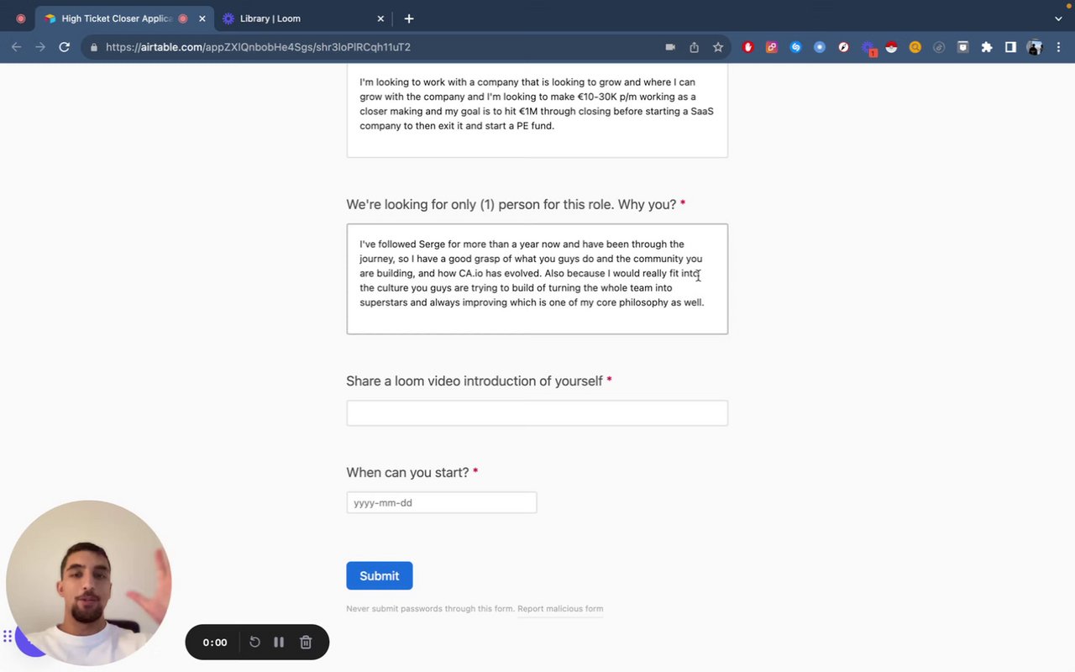Open the yellow magnifier extension
Image resolution: width=1075 pixels, height=672 pixels.
[915, 47]
